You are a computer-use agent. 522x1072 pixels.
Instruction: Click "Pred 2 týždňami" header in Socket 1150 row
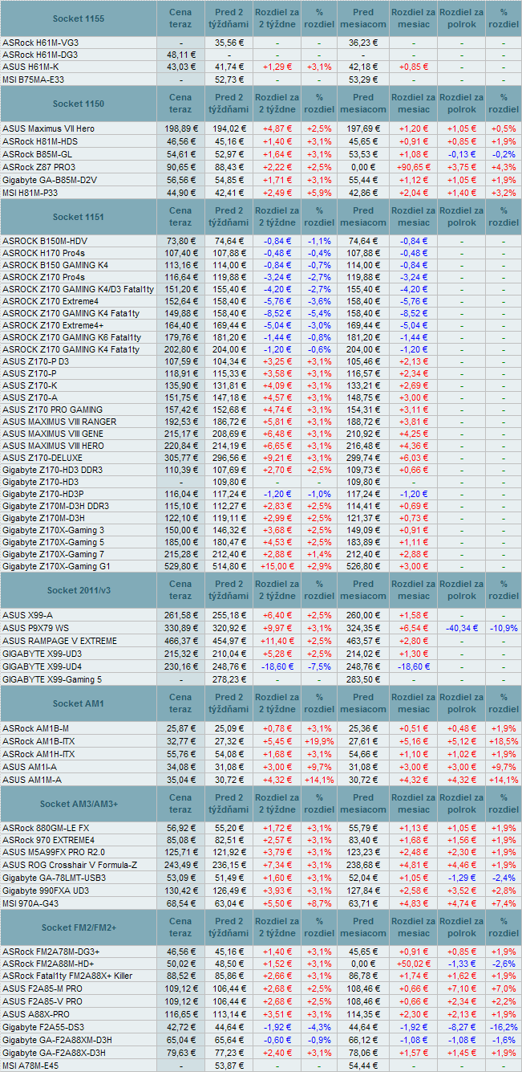[229, 104]
